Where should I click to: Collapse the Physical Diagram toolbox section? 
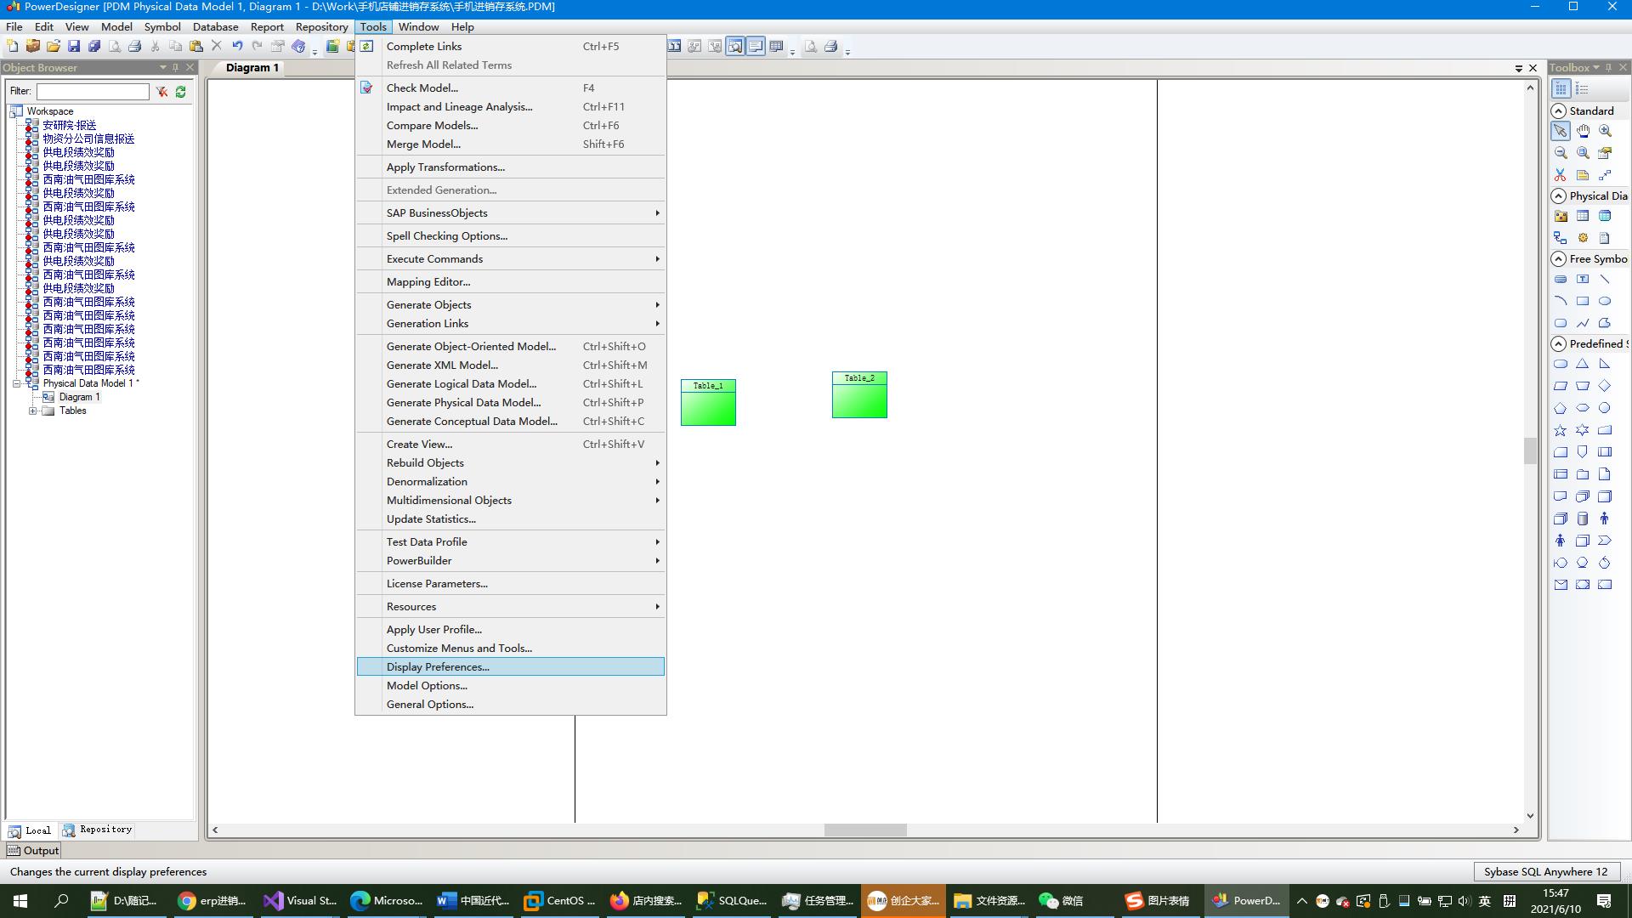[1559, 196]
